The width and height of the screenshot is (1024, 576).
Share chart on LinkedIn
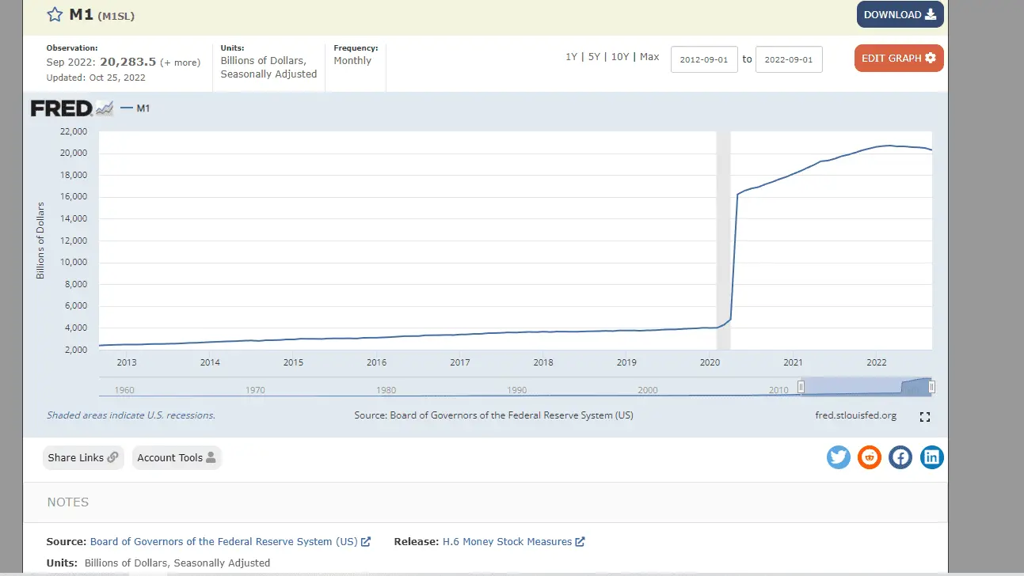[x=931, y=457]
